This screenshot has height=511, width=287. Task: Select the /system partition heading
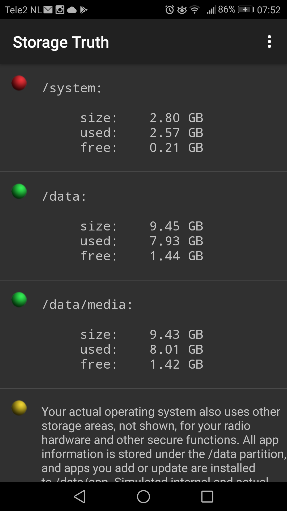pos(72,88)
